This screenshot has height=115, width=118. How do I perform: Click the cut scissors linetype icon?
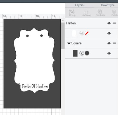[82, 53]
